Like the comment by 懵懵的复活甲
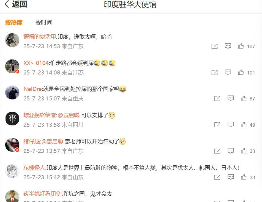 (x=241, y=46)
